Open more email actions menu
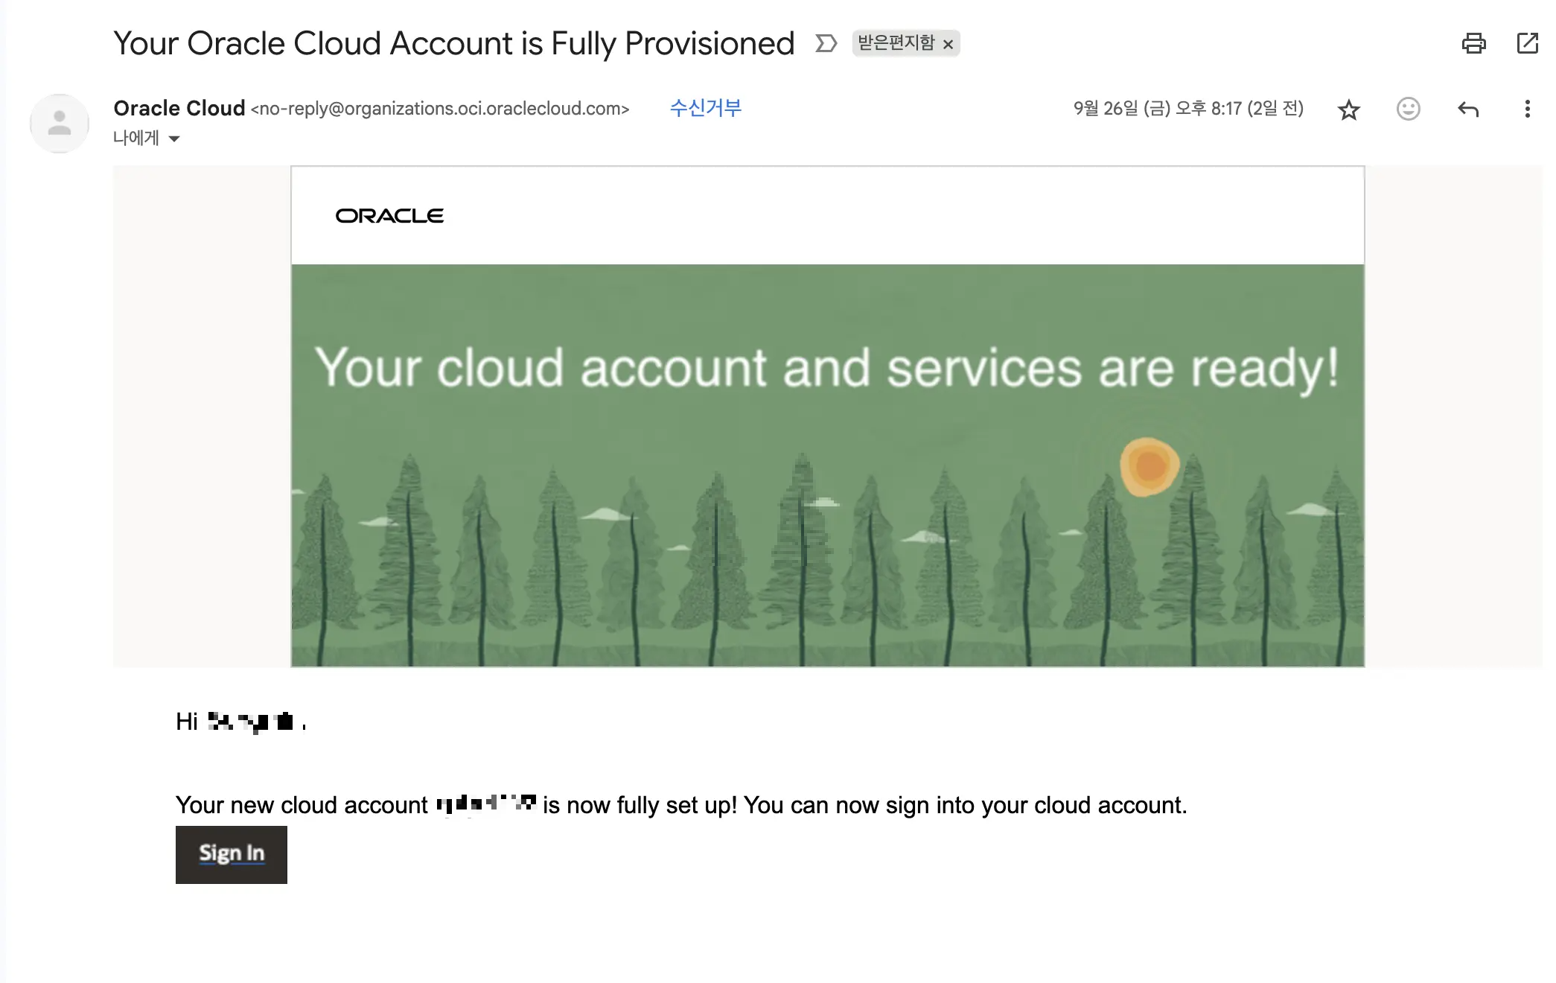 tap(1528, 109)
